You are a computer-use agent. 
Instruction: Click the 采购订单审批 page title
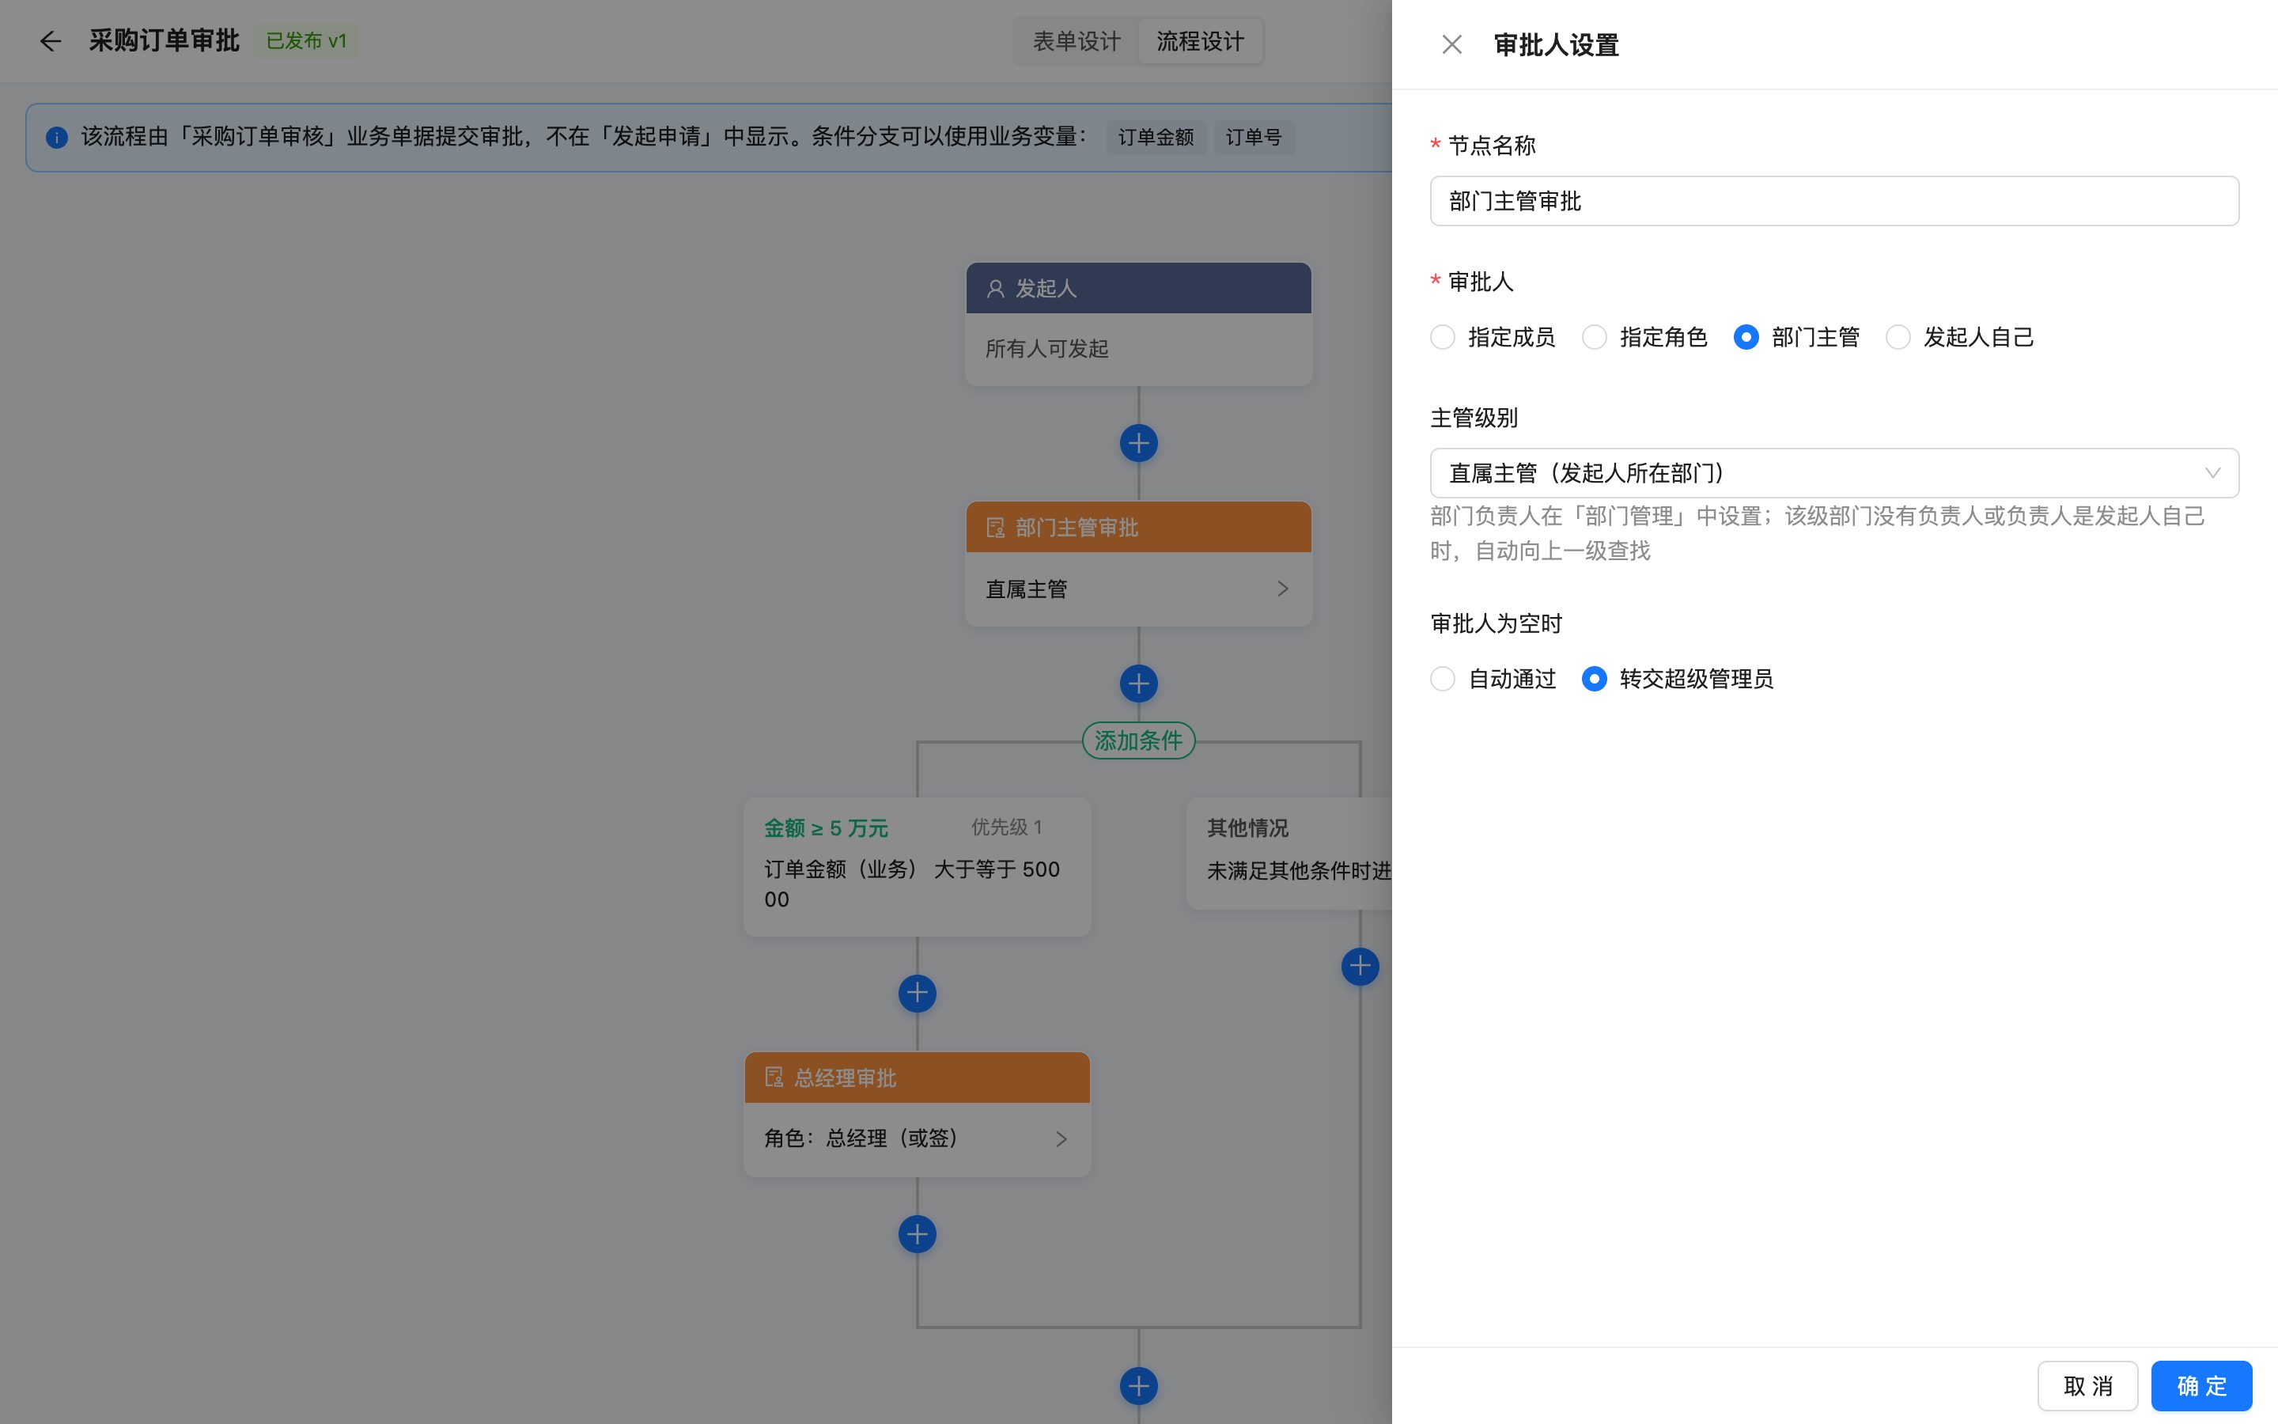(164, 40)
